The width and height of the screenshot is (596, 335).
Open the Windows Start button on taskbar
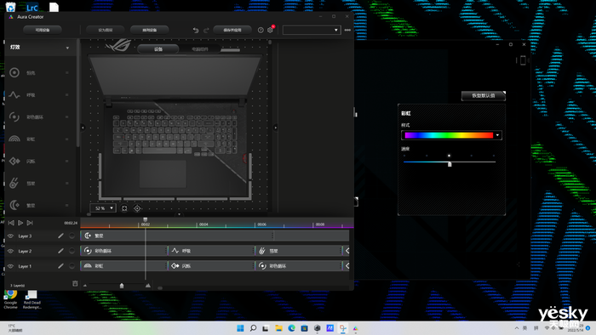coord(240,328)
